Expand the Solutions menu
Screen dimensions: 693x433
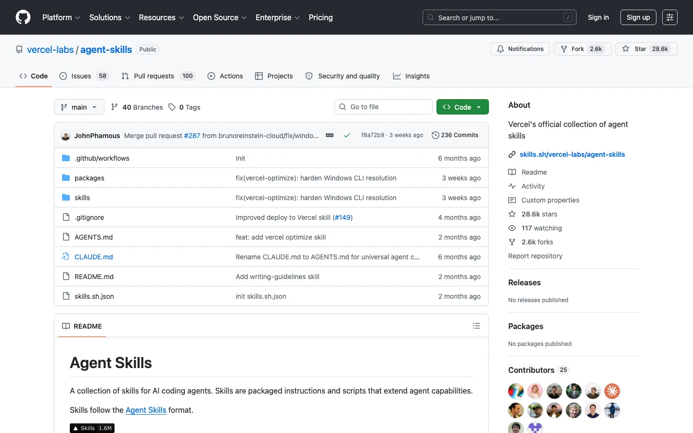(110, 17)
